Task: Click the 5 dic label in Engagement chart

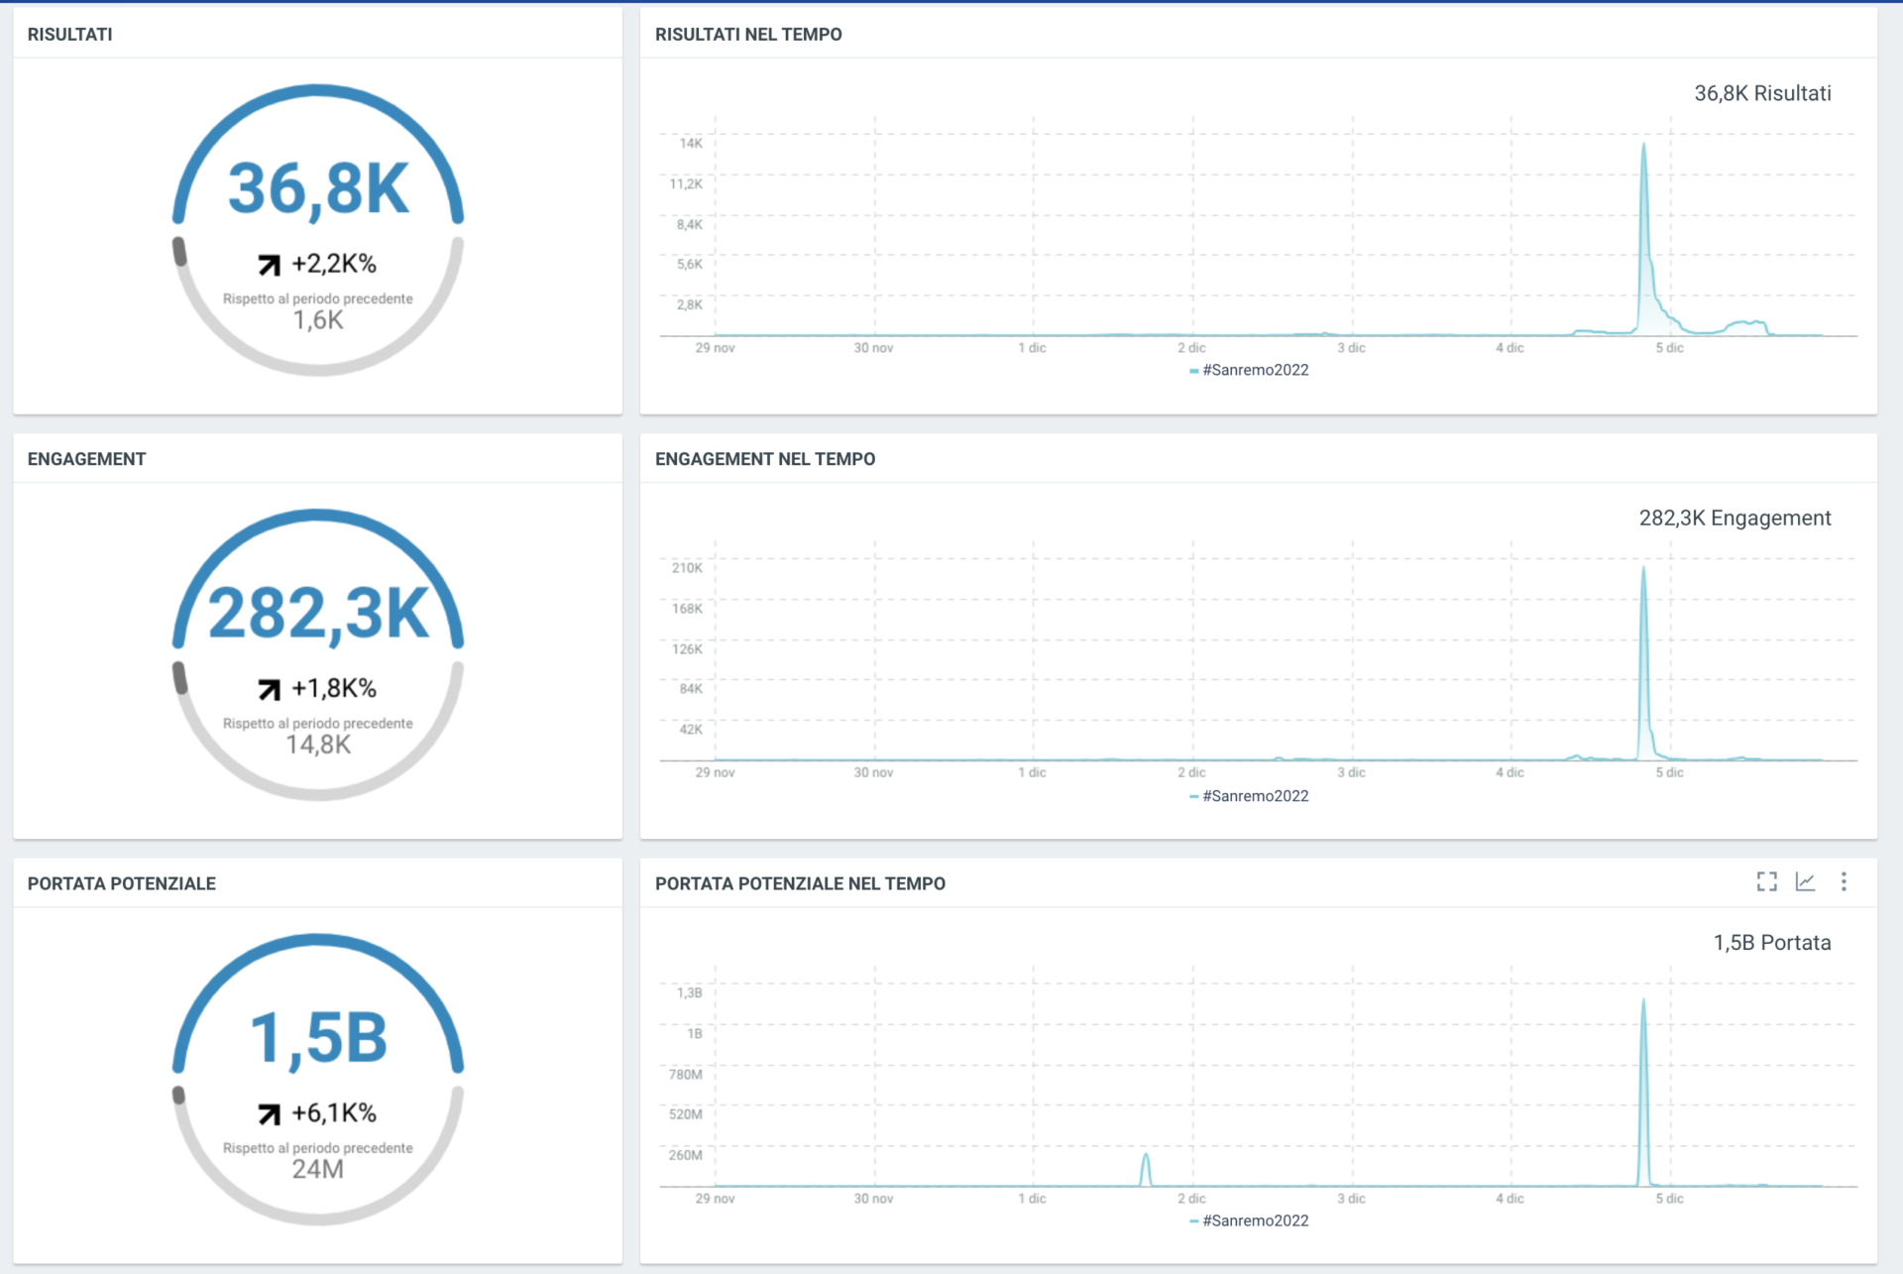Action: [1669, 772]
